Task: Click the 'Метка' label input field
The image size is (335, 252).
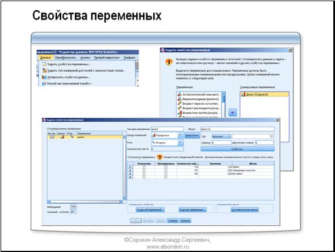Action: coord(237,129)
